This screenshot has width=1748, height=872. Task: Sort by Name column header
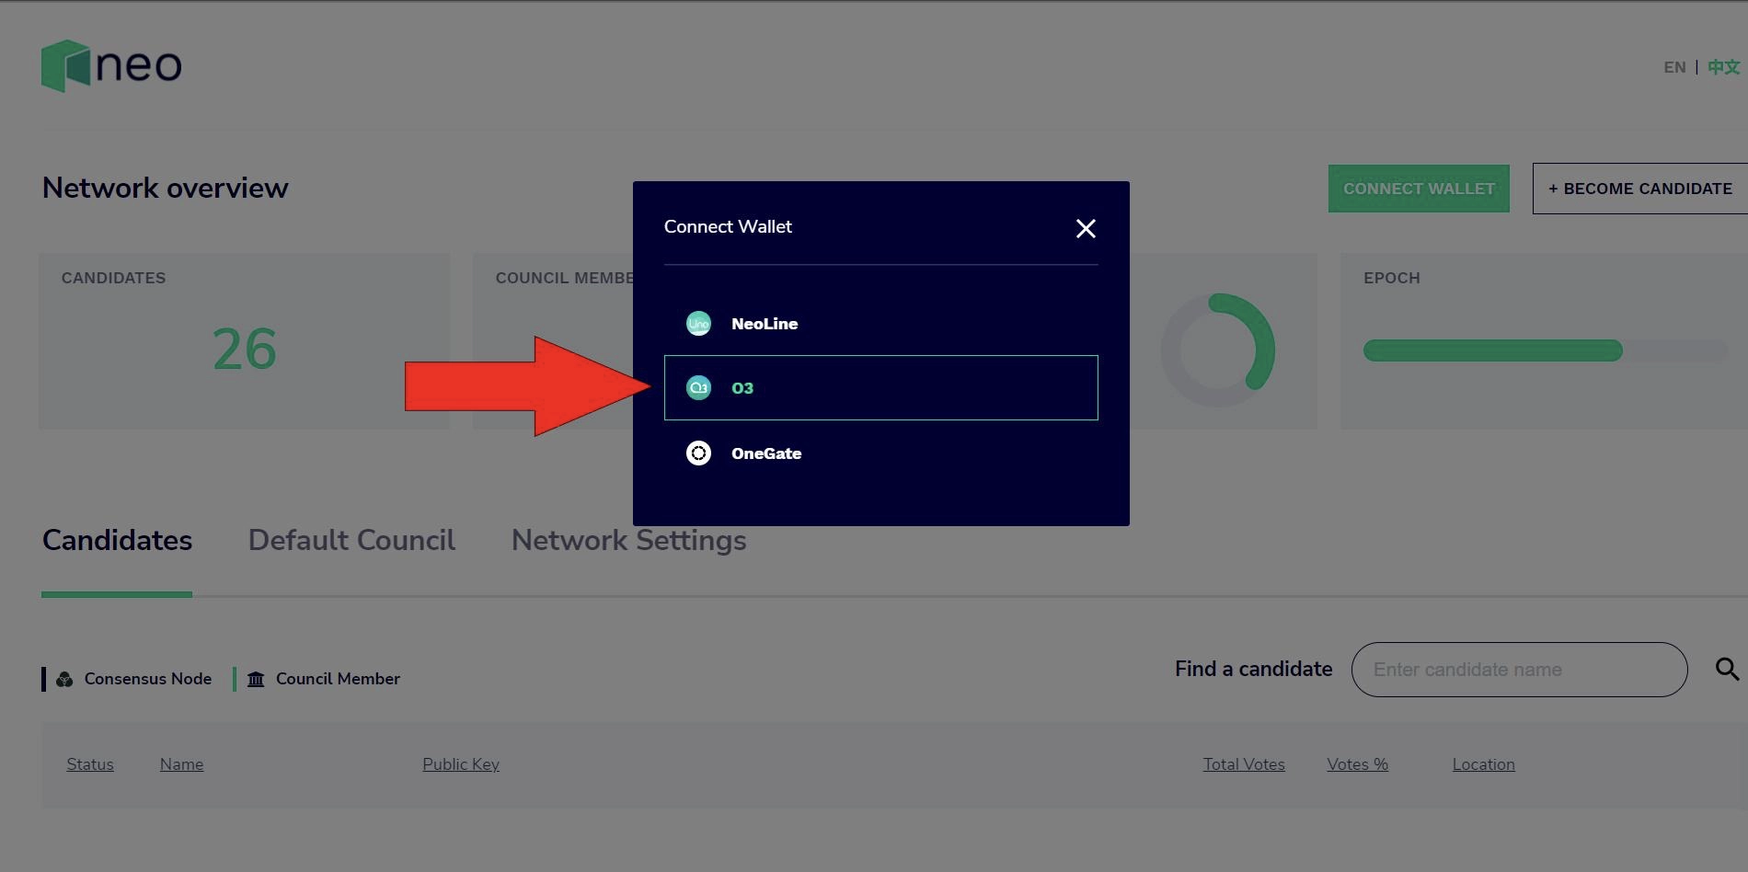(181, 764)
